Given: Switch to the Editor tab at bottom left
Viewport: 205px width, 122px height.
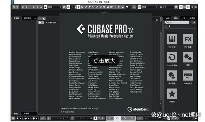Looking at the screenshot, I should click(x=26, y=113).
